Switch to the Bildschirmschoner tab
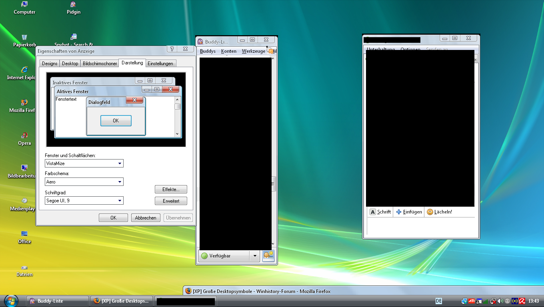Viewport: 544px width, 307px height. click(x=100, y=64)
